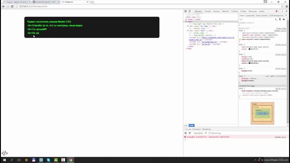Open Task View on the taskbar
The width and height of the screenshot is (290, 163).
pyautogui.click(x=19, y=160)
